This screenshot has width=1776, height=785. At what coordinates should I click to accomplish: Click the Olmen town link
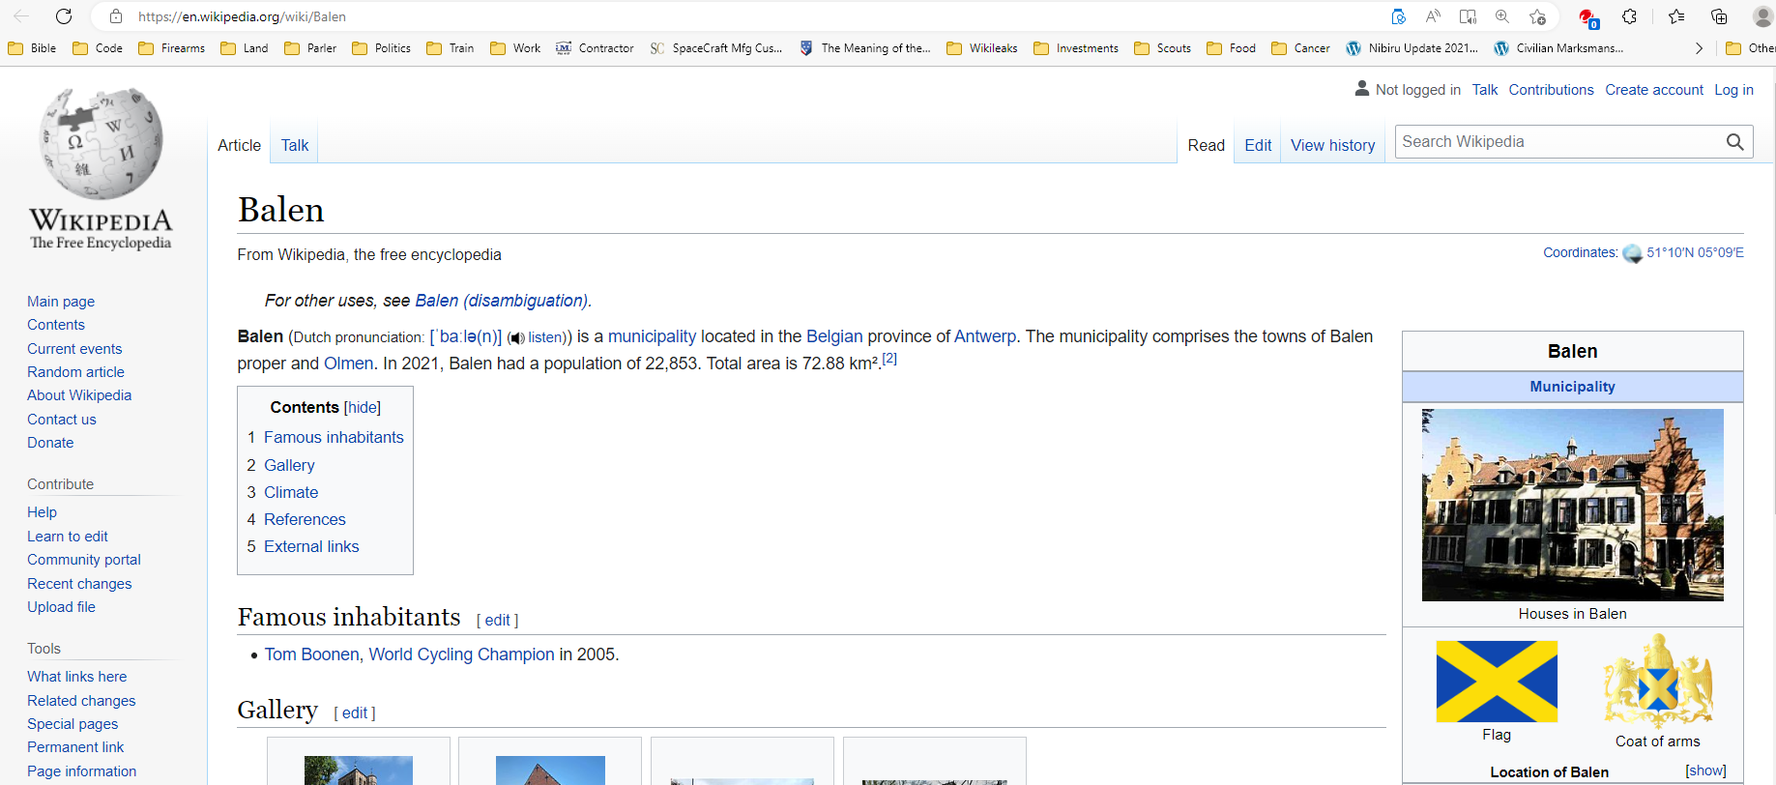pos(348,363)
